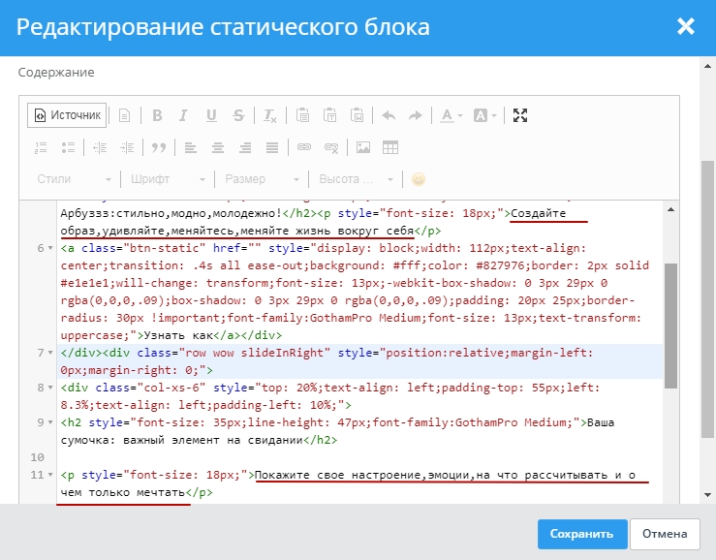Click the insert table icon
Image resolution: width=716 pixels, height=560 pixels.
(x=390, y=147)
